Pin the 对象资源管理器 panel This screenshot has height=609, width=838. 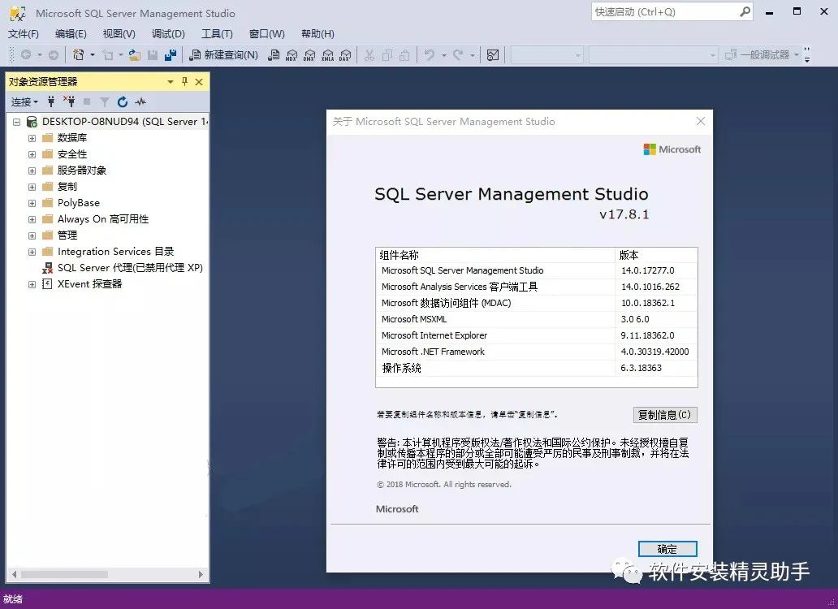click(184, 82)
